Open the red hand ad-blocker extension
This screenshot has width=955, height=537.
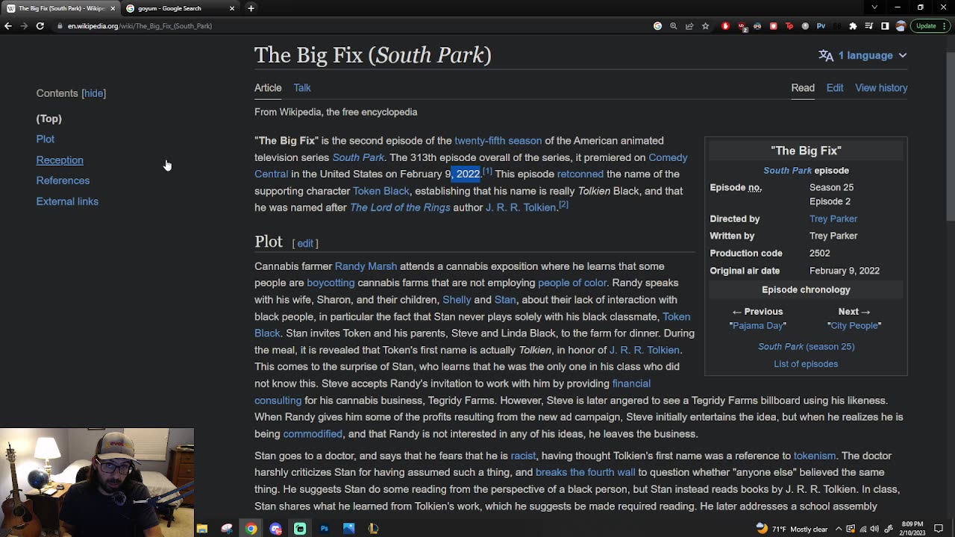725,26
